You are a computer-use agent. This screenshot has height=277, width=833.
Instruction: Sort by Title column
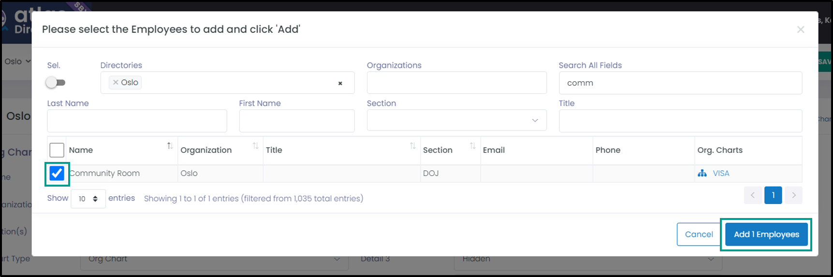click(341, 150)
